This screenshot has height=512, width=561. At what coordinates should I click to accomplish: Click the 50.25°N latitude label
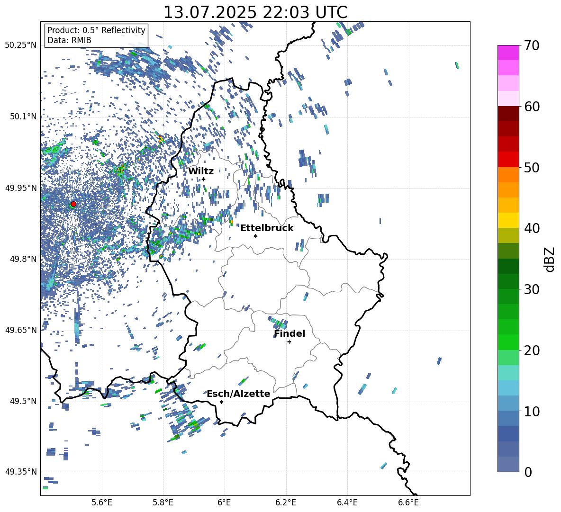(x=21, y=45)
